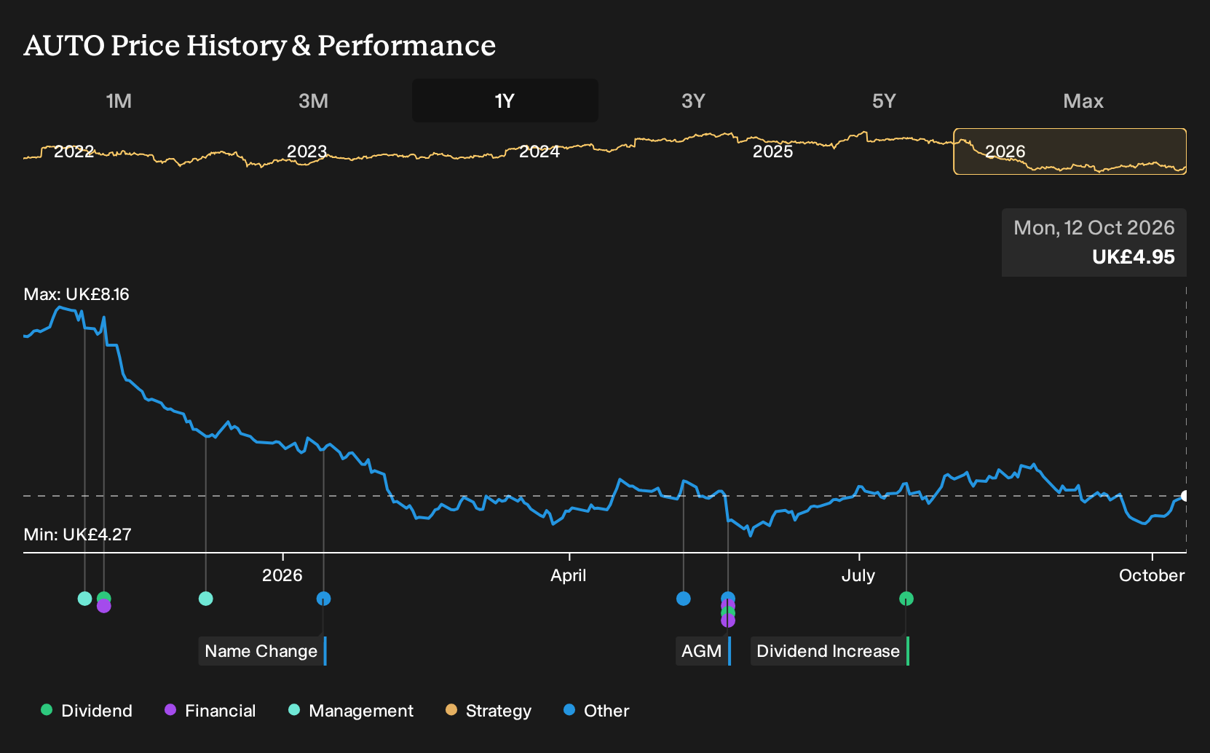This screenshot has width=1210, height=753.
Task: Click the April axis label
Action: pos(569,575)
